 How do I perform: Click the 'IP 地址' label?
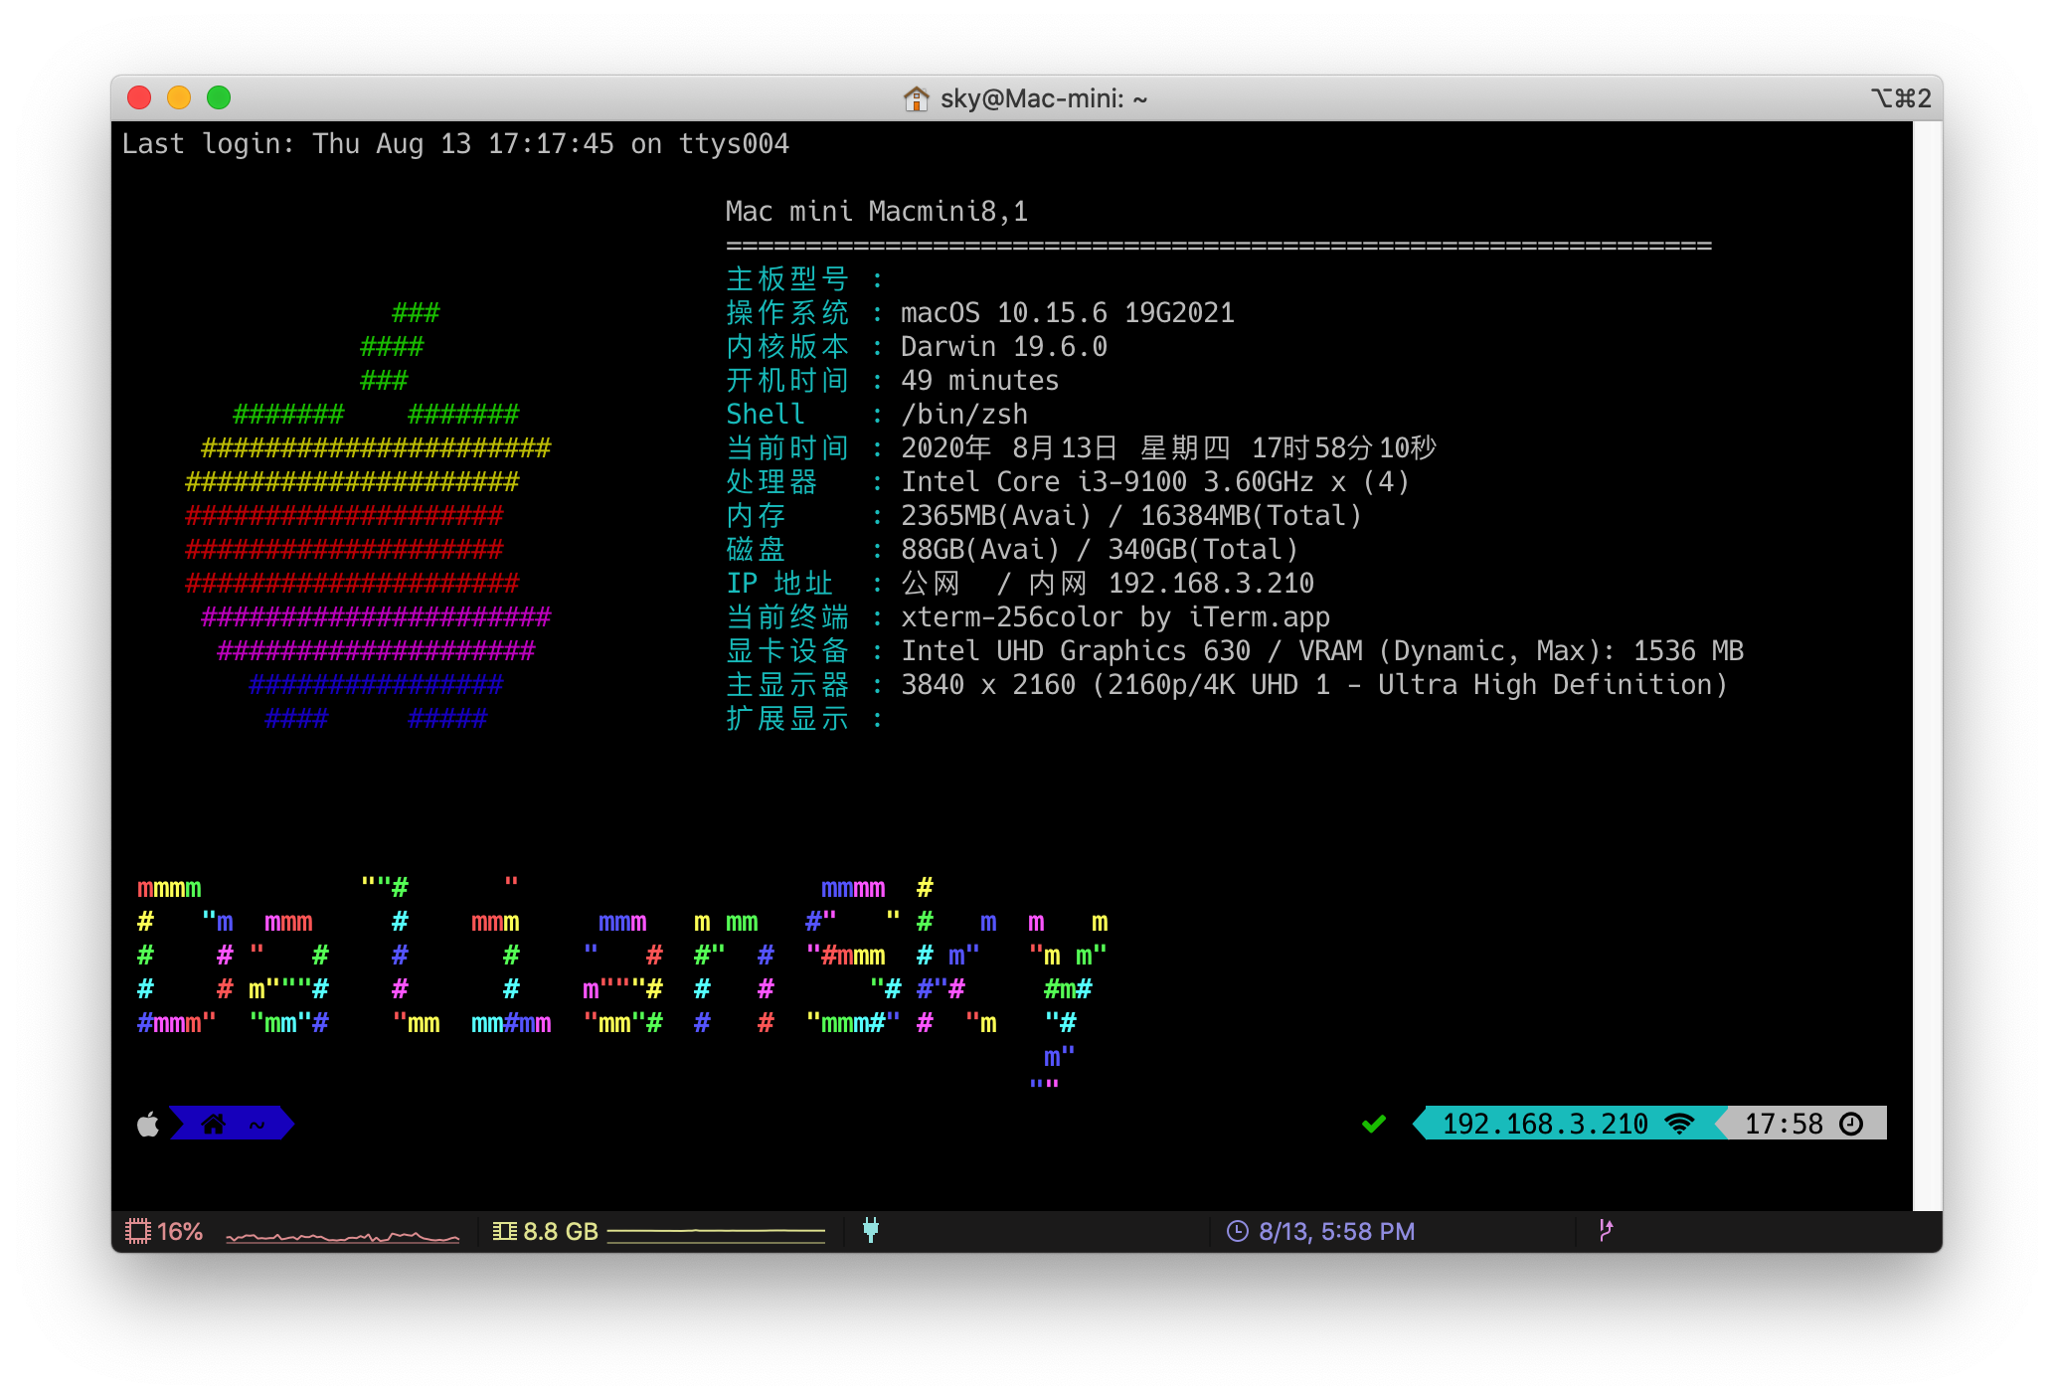[779, 584]
